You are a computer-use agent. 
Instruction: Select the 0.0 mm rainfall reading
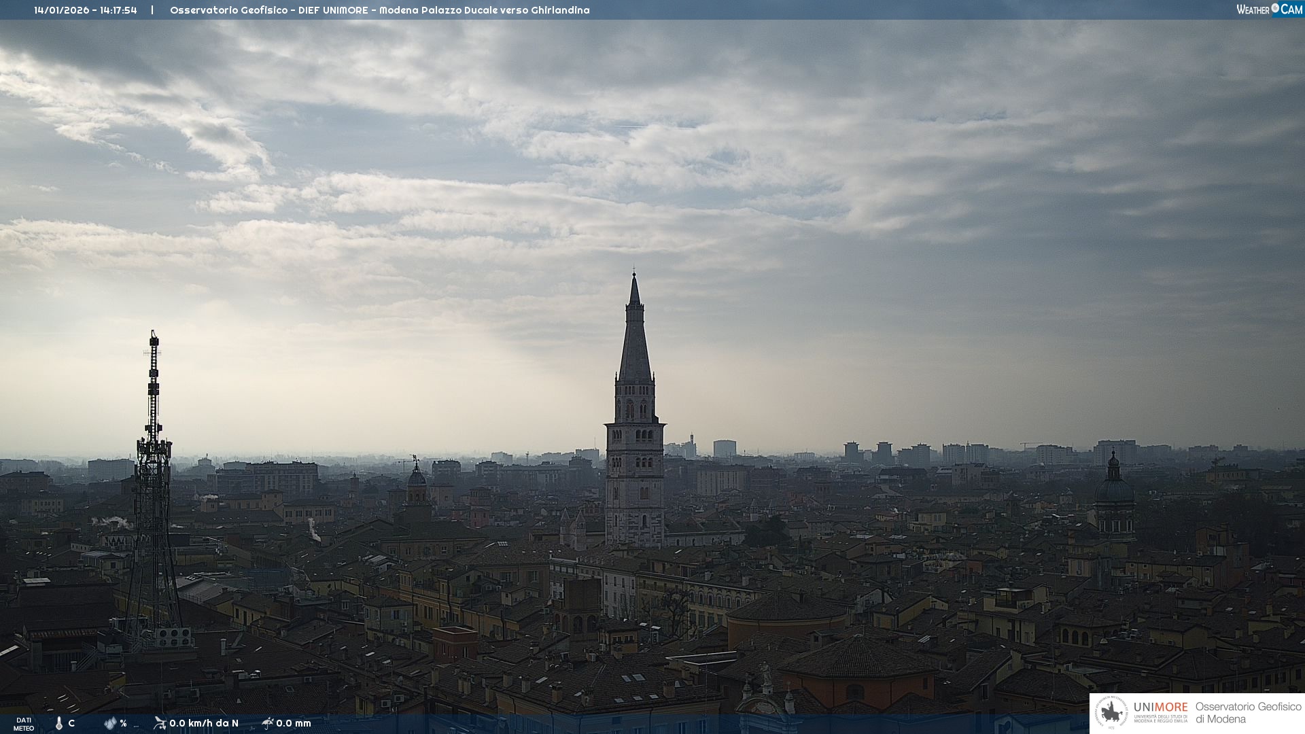click(x=294, y=723)
